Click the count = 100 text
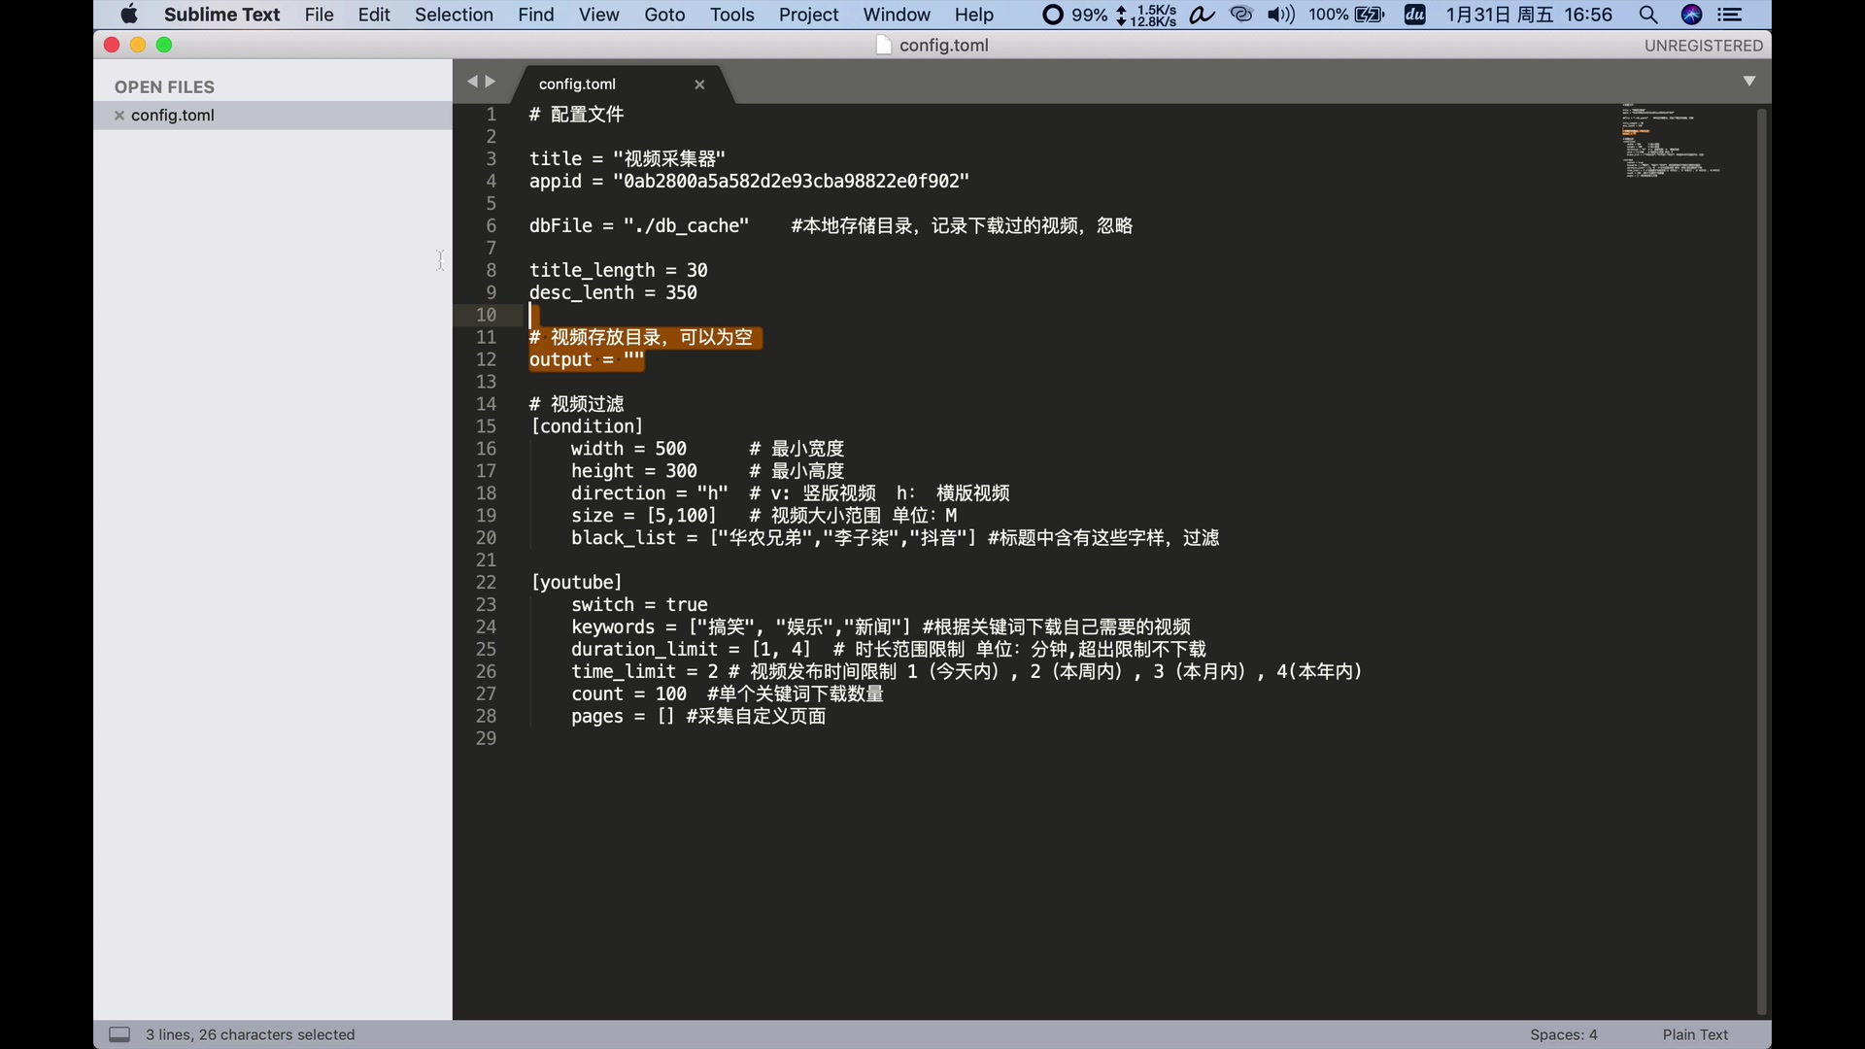The height and width of the screenshot is (1049, 1865). [628, 694]
